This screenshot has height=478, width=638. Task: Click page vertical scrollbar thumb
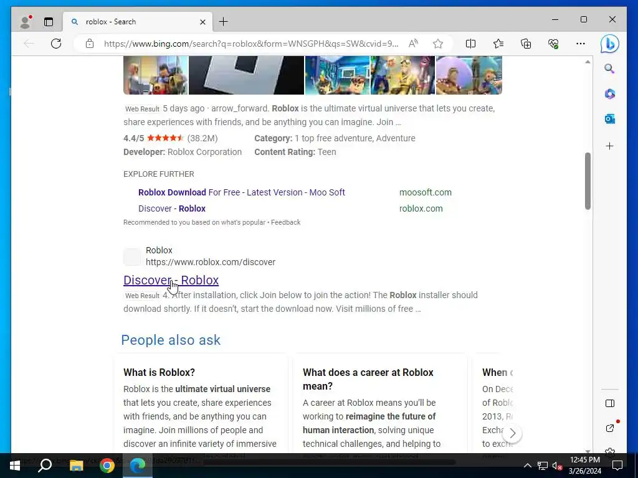pos(588,181)
